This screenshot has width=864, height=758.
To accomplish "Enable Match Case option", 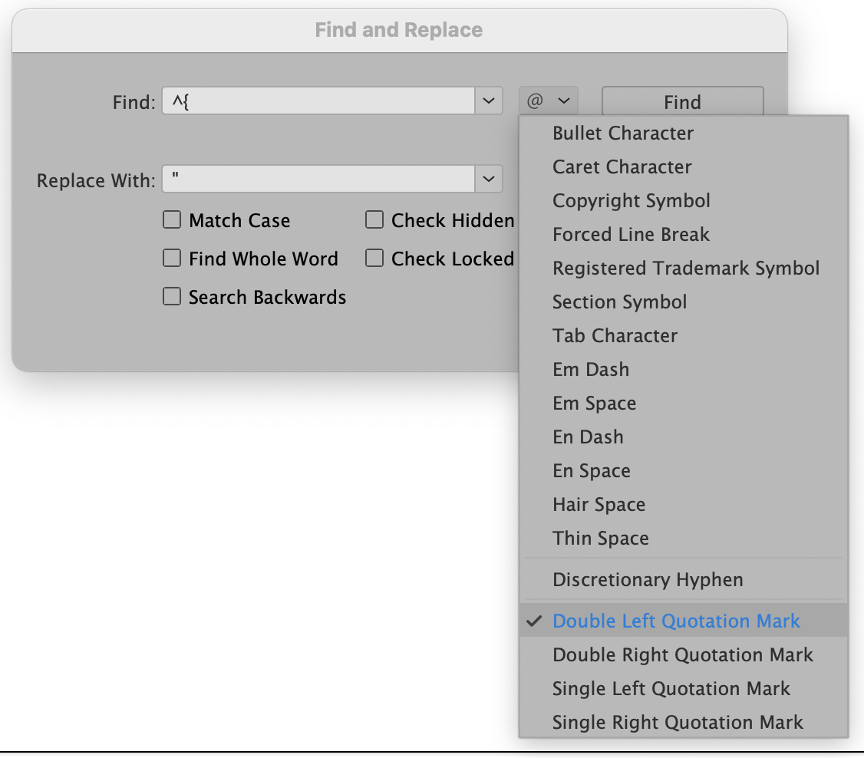I will tap(172, 220).
